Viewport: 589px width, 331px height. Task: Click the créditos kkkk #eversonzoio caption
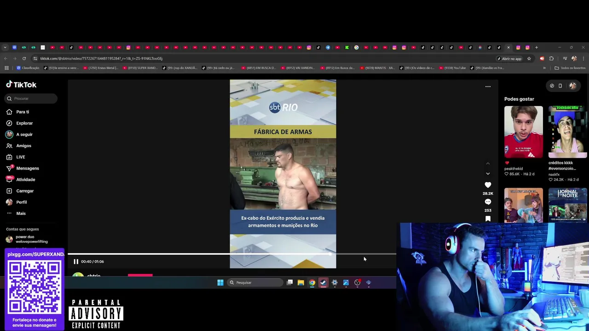point(562,165)
